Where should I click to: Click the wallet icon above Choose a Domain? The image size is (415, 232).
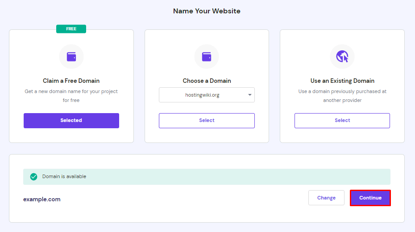point(207,57)
